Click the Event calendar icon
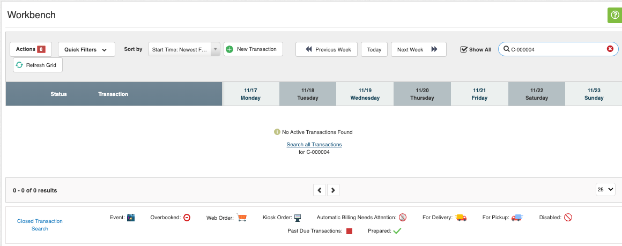 point(131,218)
